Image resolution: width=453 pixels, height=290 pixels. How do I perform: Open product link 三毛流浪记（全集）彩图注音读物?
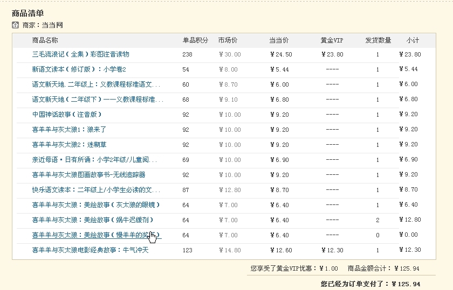click(81, 54)
